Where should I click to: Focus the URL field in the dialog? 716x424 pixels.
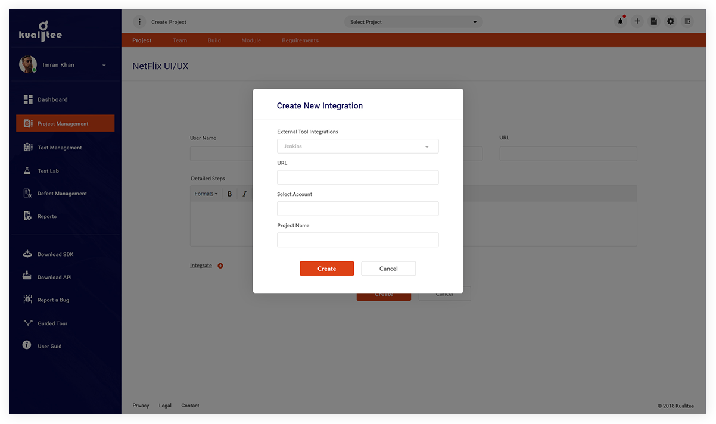point(358,177)
